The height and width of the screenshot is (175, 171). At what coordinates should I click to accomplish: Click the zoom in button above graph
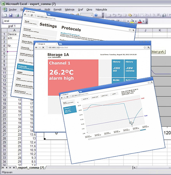[85, 99]
